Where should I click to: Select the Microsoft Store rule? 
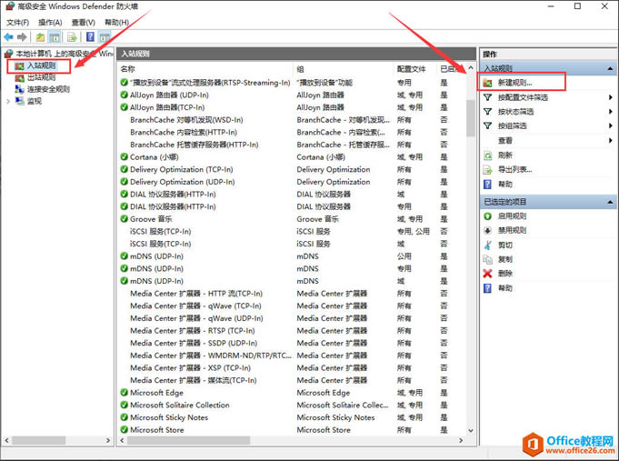pyautogui.click(x=157, y=430)
